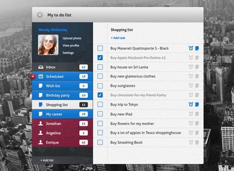Open note for Buy a lot of apples task
Image resolution: width=234 pixels, height=171 pixels.
(197, 133)
